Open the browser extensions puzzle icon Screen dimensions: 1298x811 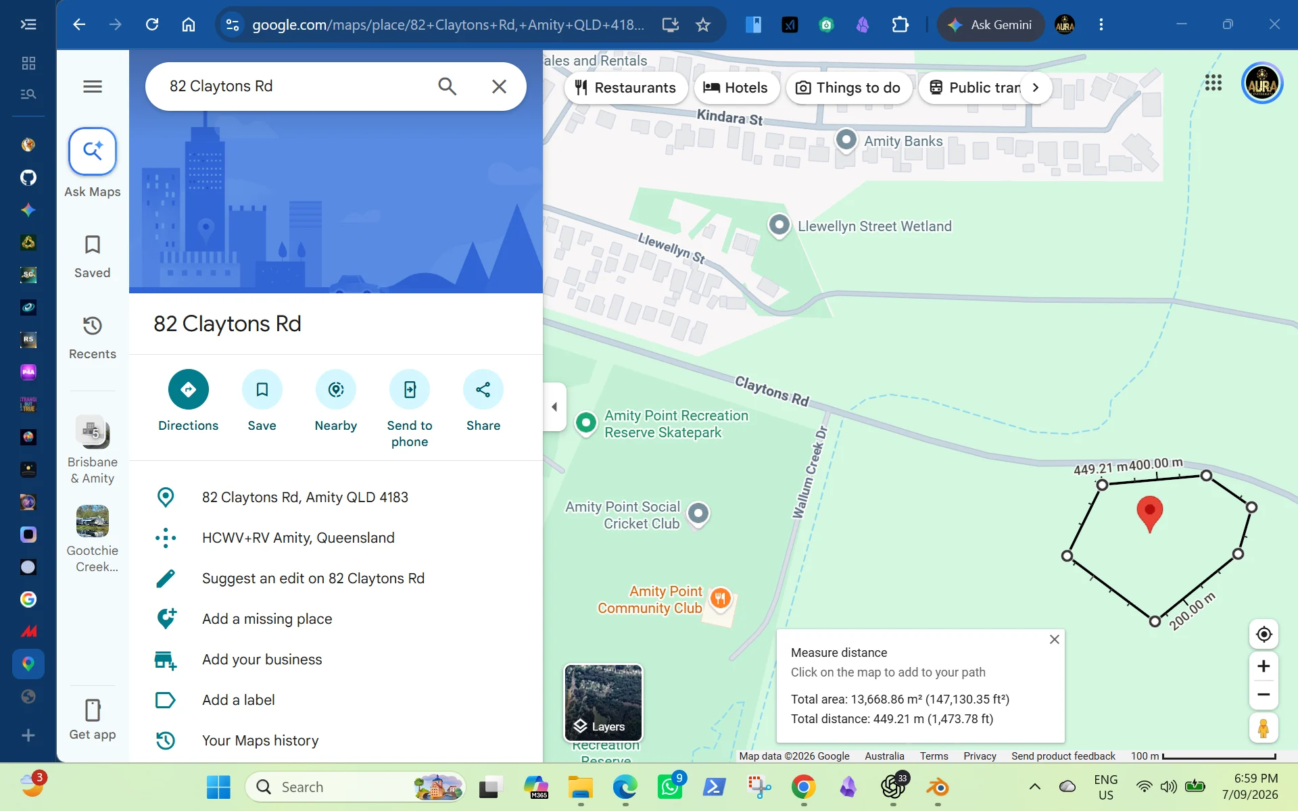[900, 25]
